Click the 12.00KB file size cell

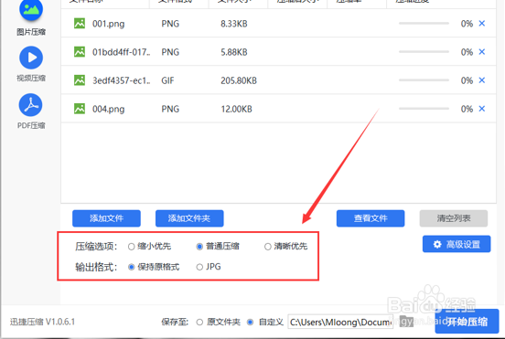[x=236, y=109]
